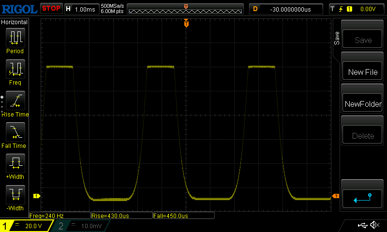Select the Rise Time measurement icon
The image size is (387, 232).
15,101
